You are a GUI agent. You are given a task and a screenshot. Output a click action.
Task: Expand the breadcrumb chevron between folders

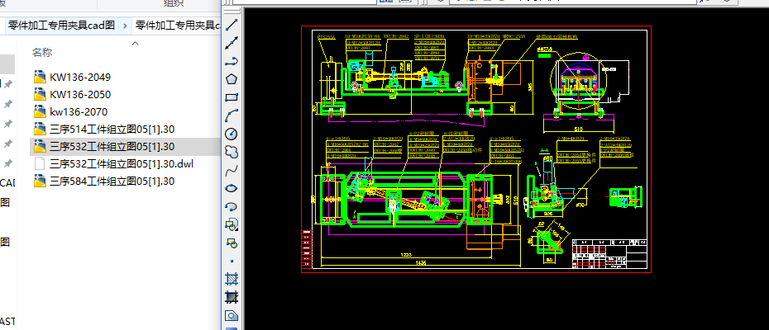(x=125, y=26)
